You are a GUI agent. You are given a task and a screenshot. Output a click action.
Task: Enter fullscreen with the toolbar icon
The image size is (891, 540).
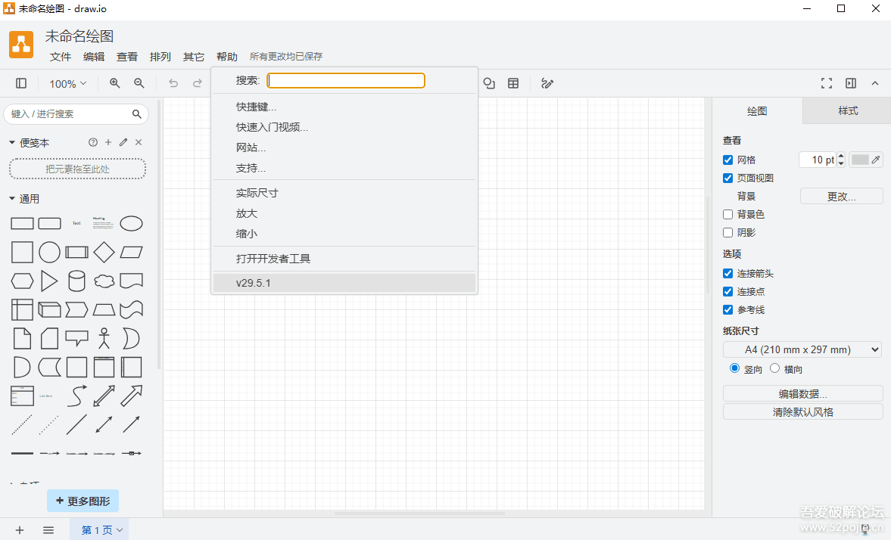827,83
